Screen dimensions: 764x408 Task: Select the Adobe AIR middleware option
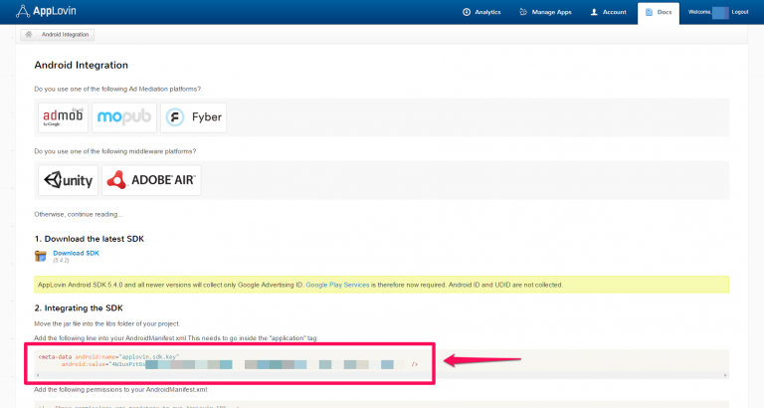(x=151, y=180)
